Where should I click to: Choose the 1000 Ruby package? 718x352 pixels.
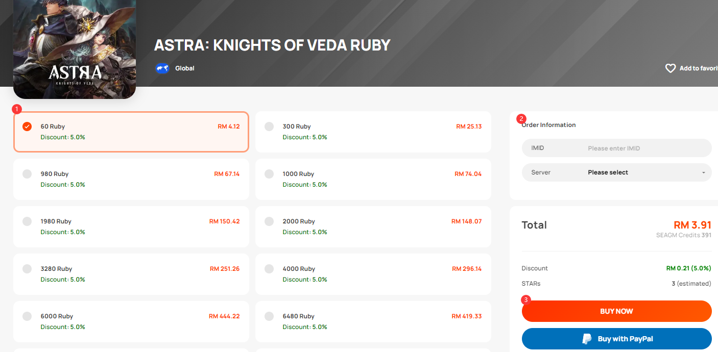tap(373, 179)
